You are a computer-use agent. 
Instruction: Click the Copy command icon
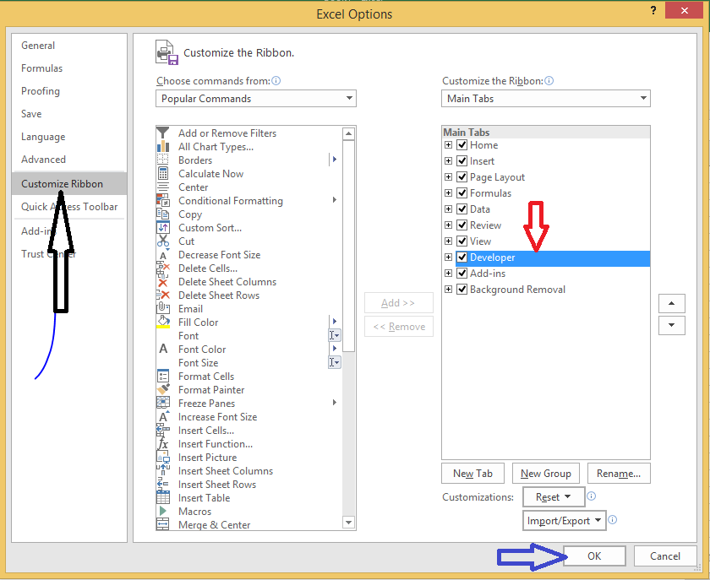pyautogui.click(x=162, y=214)
